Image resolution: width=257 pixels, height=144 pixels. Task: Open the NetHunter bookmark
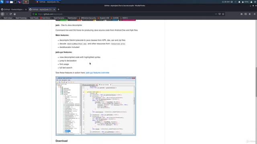click(x=71, y=18)
